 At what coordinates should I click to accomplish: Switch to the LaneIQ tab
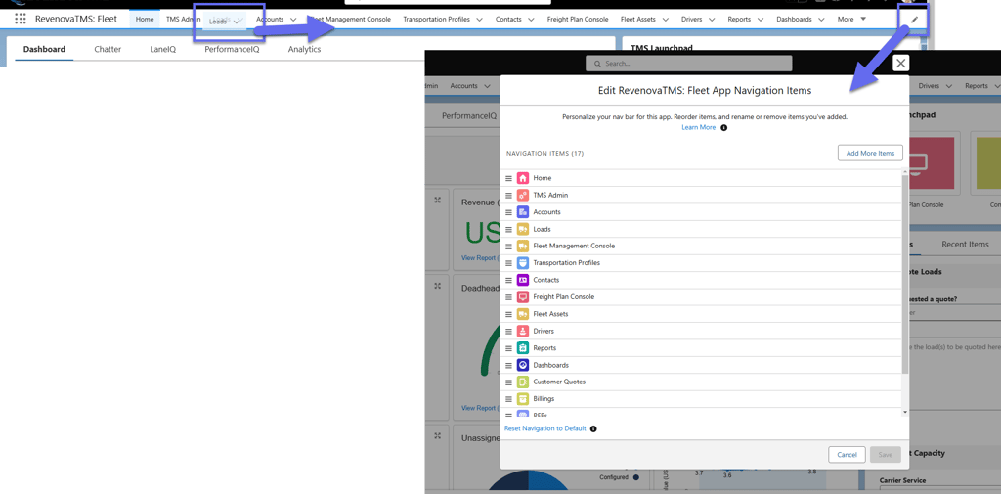(163, 49)
